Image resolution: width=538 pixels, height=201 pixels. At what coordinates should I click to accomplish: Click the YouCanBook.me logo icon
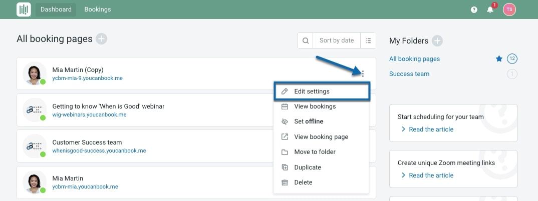click(24, 9)
